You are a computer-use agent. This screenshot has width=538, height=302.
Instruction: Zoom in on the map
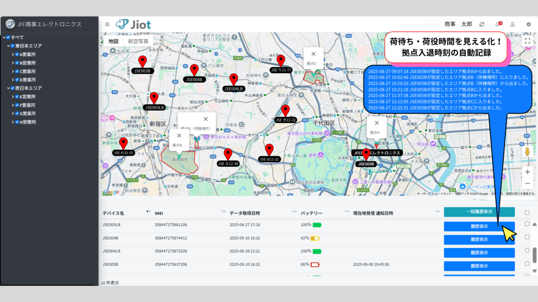(x=527, y=172)
